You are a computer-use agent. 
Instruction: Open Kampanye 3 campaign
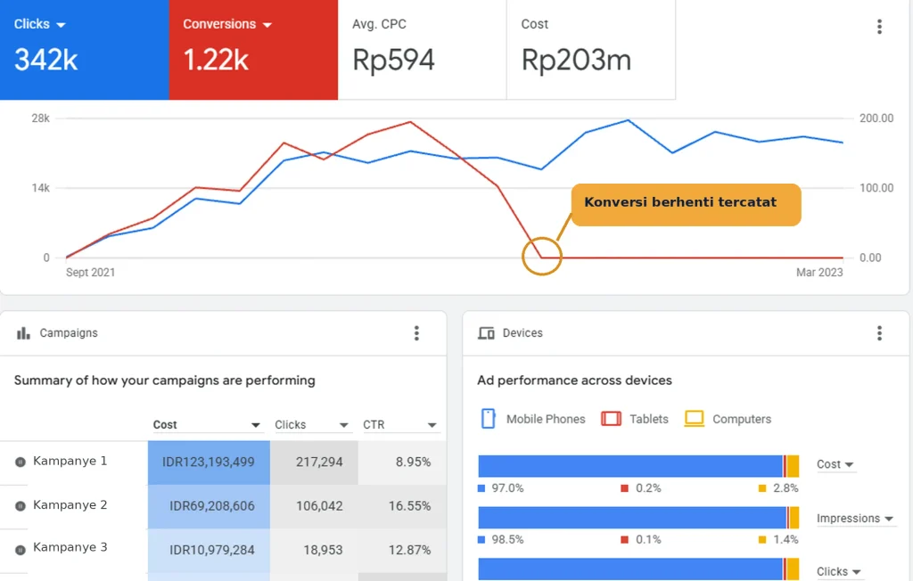tap(70, 547)
